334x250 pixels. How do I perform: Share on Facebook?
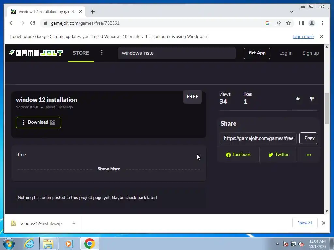click(x=238, y=155)
